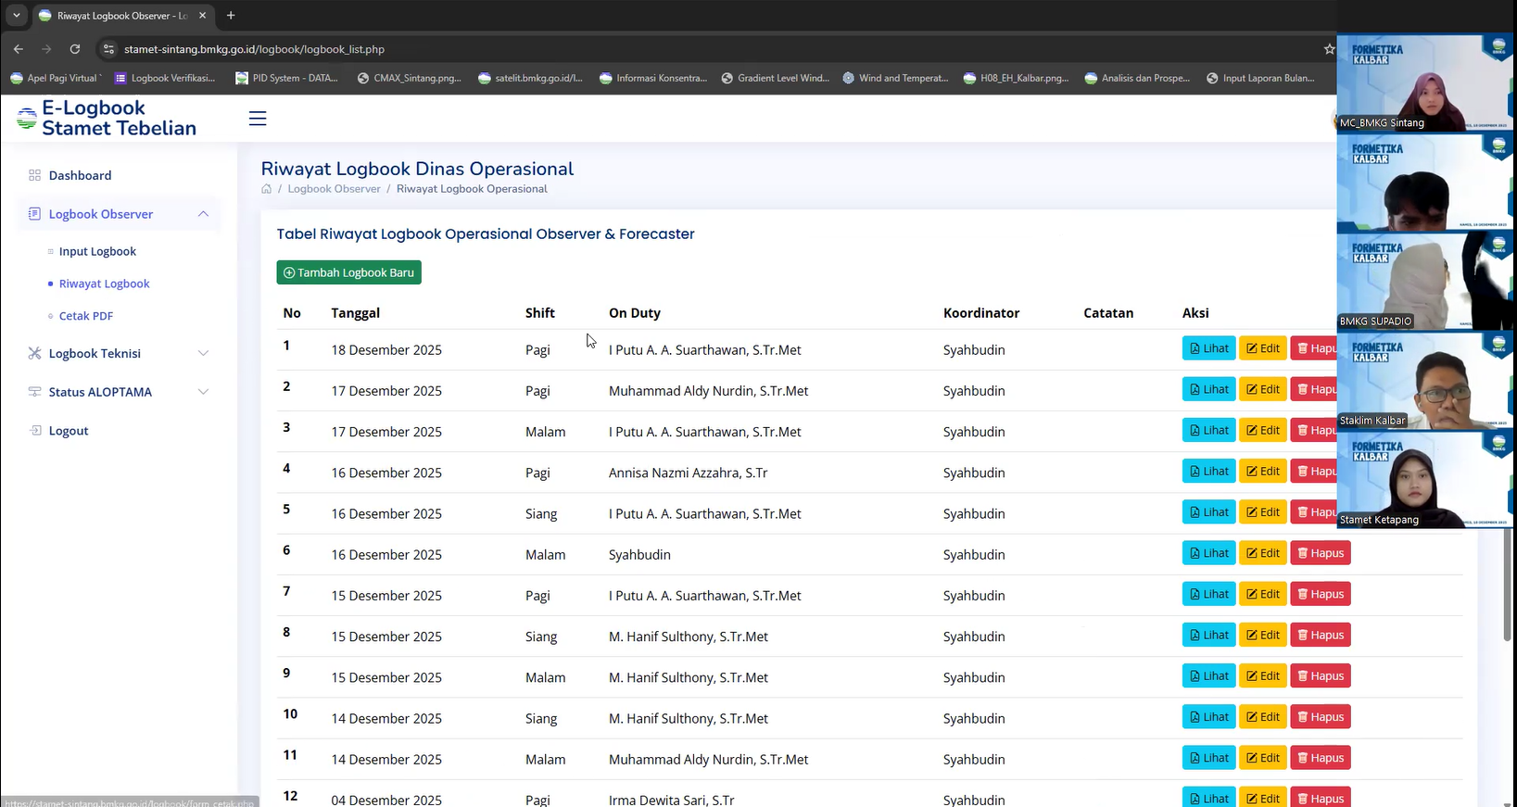
Task: Expand the Status ALOPTAMA submenu chevron
Action: pyautogui.click(x=203, y=392)
